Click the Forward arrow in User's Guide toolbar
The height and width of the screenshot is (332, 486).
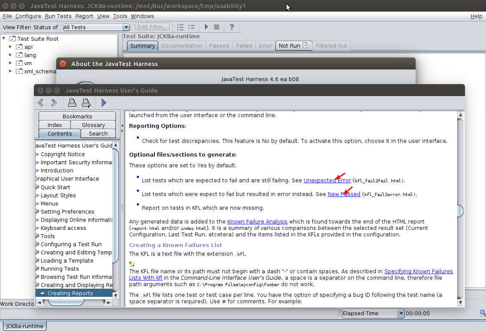coord(54,103)
